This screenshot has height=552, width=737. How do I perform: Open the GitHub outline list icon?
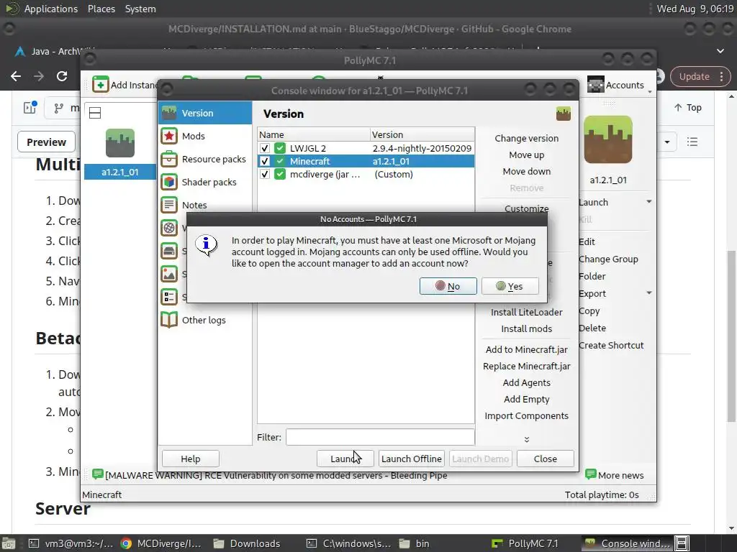click(x=692, y=142)
